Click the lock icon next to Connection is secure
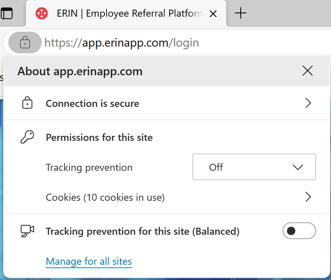Image resolution: width=331 pixels, height=280 pixels. pyautogui.click(x=27, y=103)
